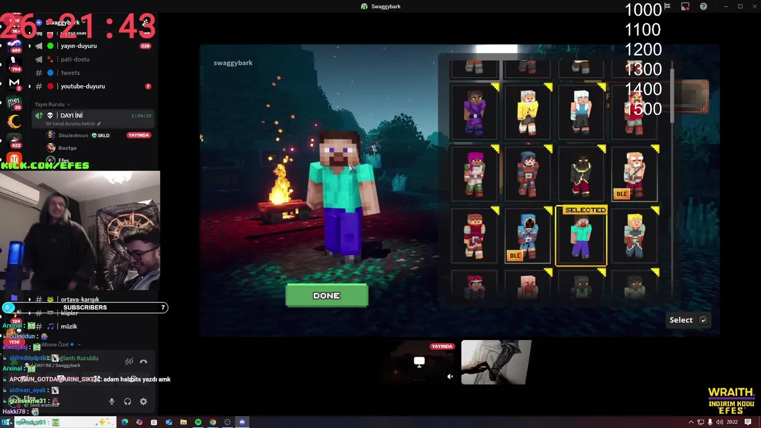
Task: Open Discord inbox icon in title bar
Action: (685, 7)
